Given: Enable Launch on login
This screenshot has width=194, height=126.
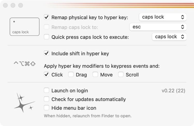Looking at the screenshot, I should click(x=47, y=91).
